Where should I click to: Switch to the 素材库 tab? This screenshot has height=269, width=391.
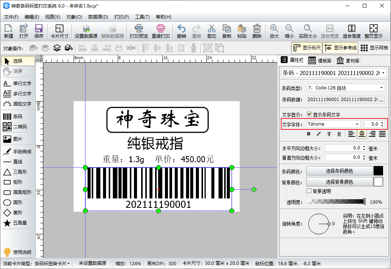(348, 61)
